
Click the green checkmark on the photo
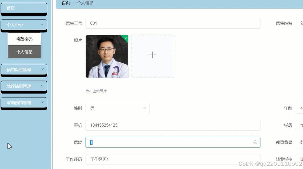(126, 38)
